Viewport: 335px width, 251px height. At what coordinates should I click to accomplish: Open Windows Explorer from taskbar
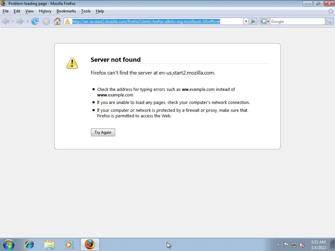tap(49, 244)
